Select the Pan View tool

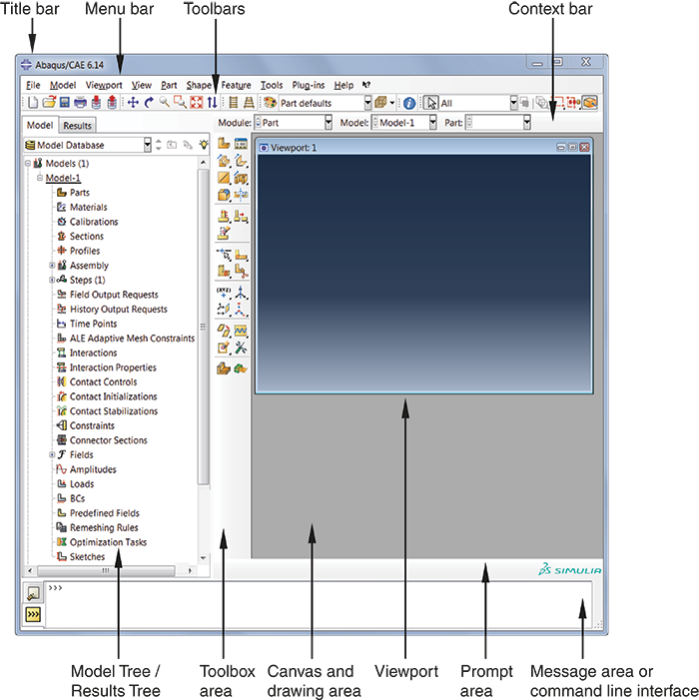click(132, 103)
